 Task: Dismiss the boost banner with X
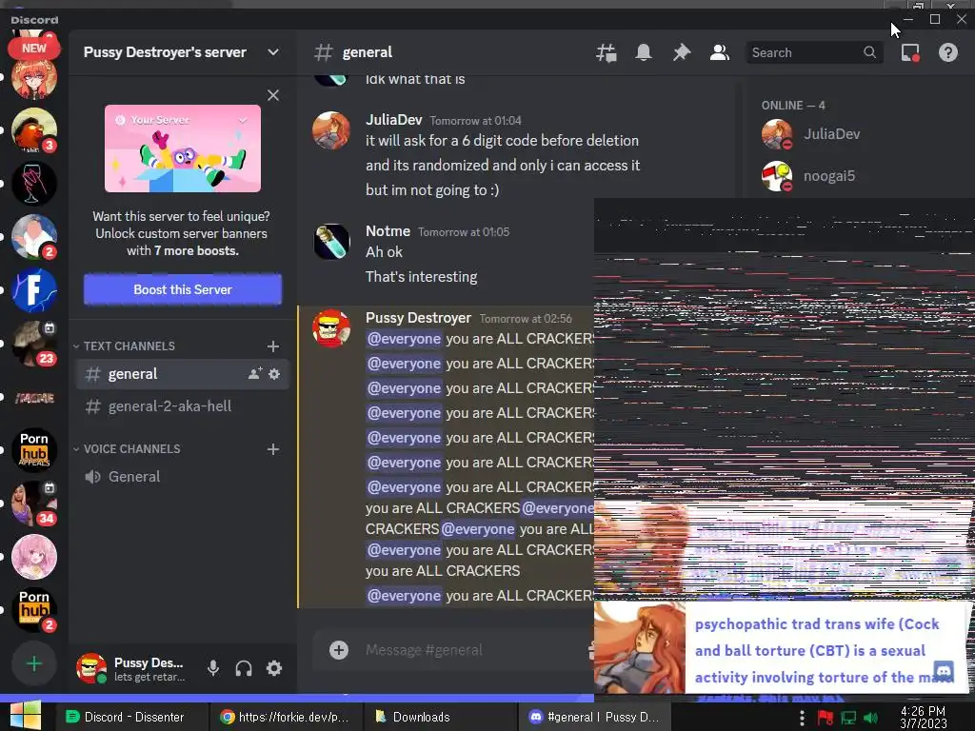[273, 95]
